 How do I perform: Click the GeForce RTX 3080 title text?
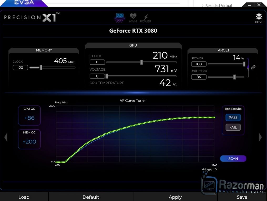tap(133, 31)
